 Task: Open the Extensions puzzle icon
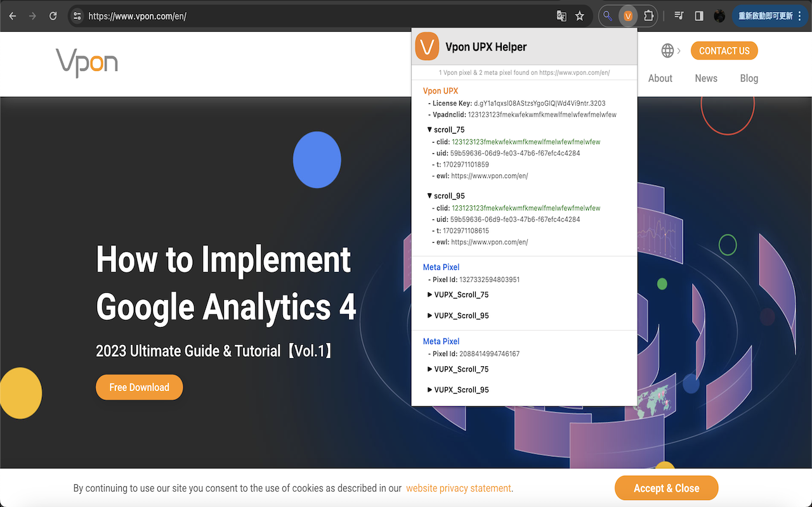click(x=648, y=16)
